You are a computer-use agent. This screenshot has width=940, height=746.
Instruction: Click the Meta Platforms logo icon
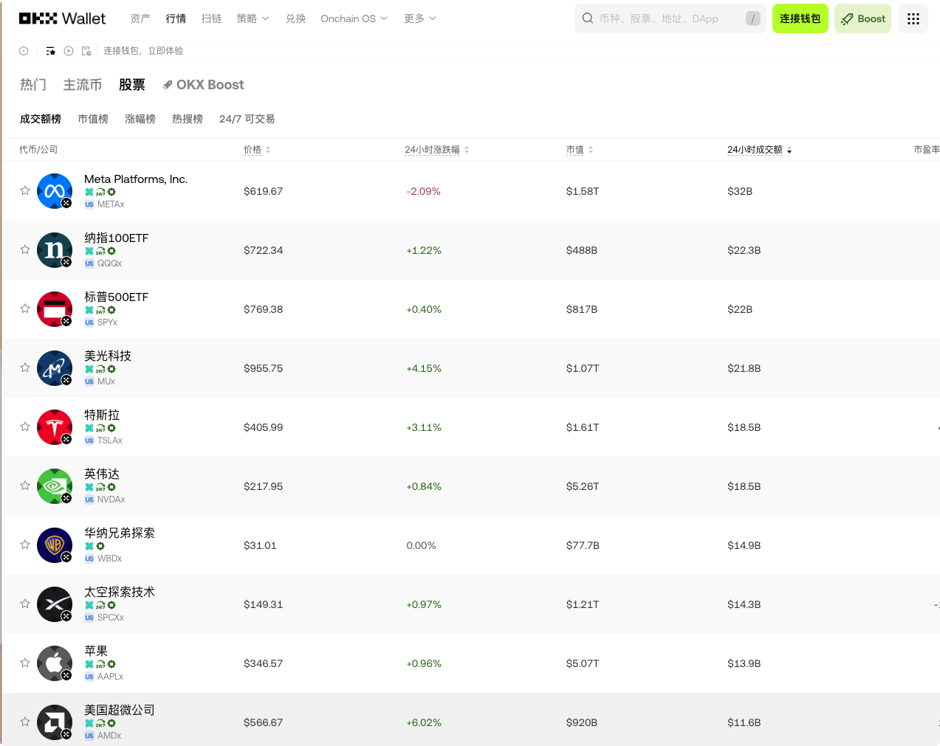pyautogui.click(x=55, y=191)
